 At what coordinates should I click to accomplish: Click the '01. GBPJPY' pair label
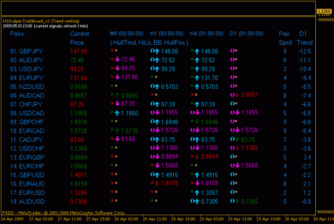coord(27,51)
